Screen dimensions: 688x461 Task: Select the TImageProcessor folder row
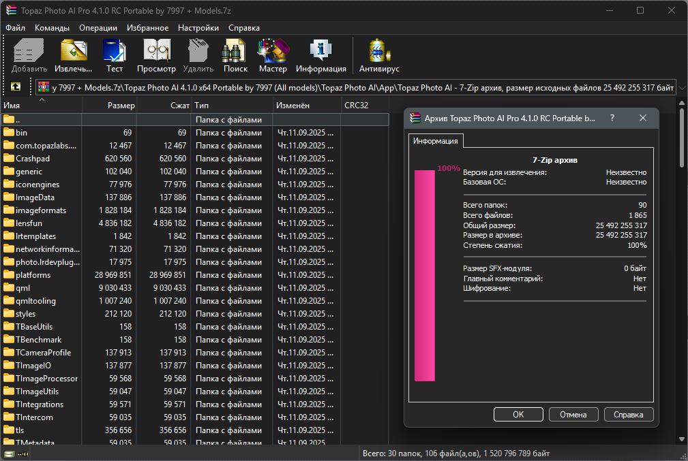[194, 378]
